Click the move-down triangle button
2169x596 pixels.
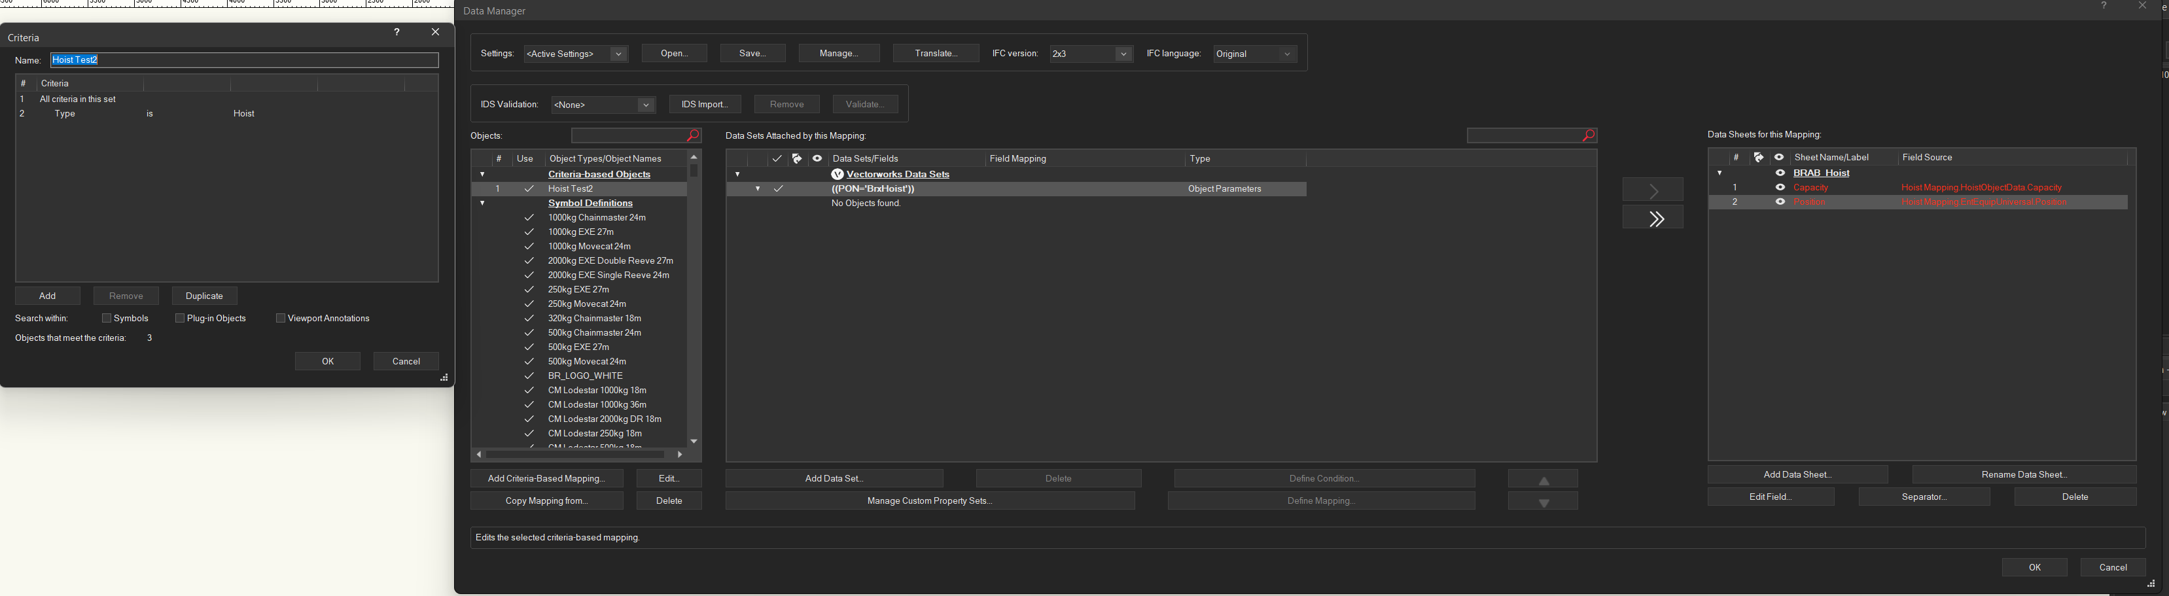[1543, 502]
